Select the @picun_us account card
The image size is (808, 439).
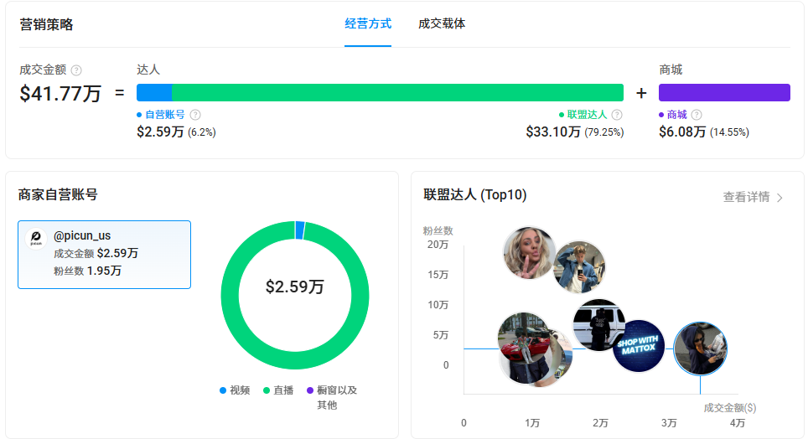(x=104, y=255)
